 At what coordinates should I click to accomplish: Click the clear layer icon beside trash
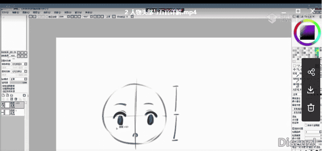coord(11,99)
